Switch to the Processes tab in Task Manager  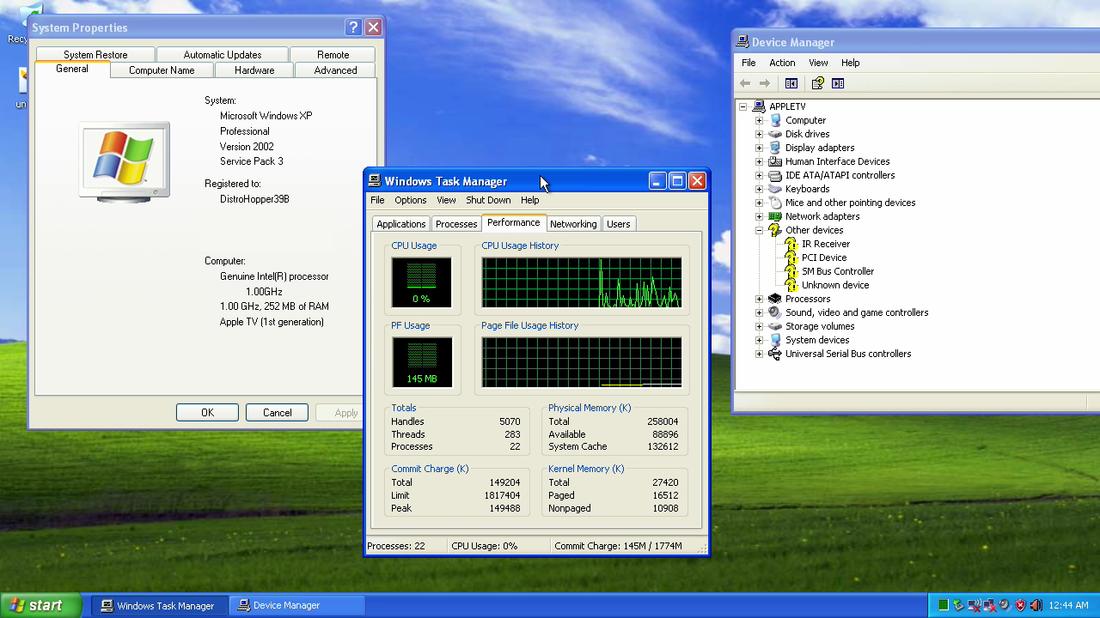pyautogui.click(x=456, y=224)
